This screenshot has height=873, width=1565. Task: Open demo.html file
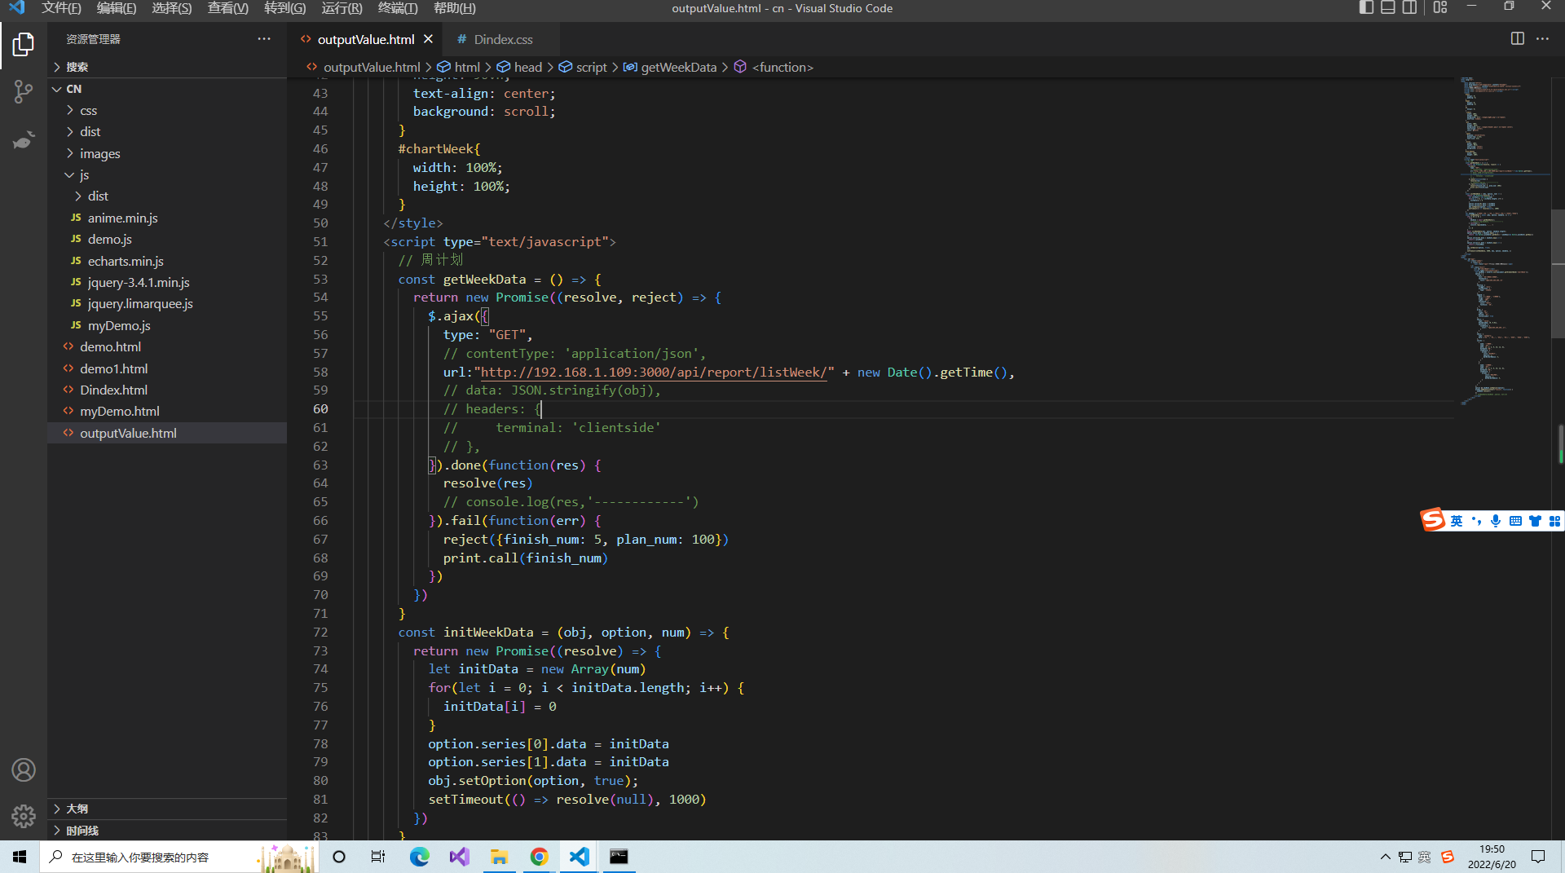point(167,346)
